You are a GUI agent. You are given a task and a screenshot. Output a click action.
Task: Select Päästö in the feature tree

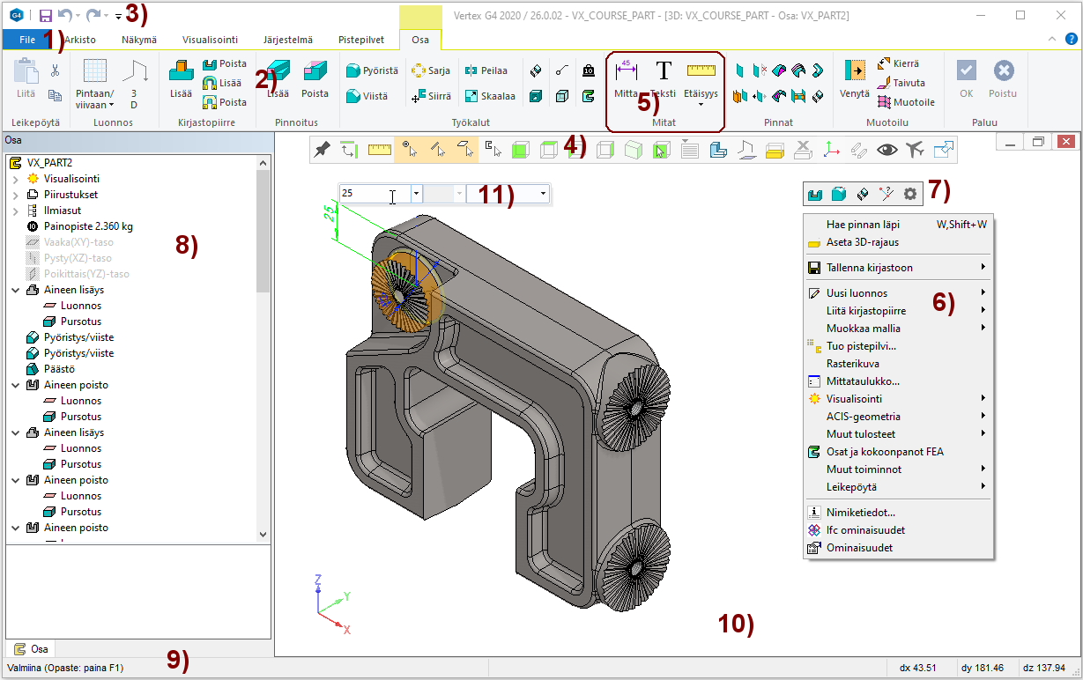pyautogui.click(x=59, y=369)
